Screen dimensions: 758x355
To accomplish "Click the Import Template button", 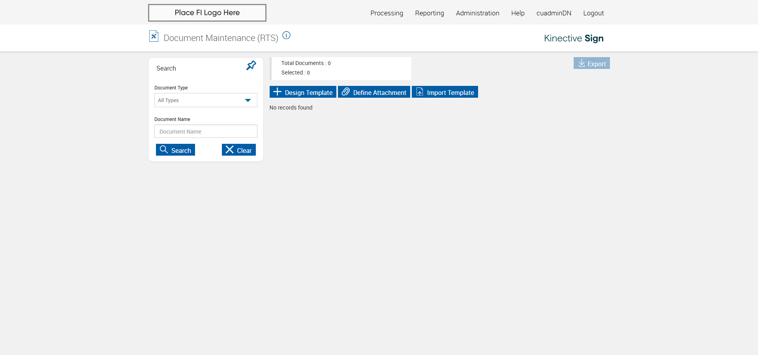I will [x=445, y=92].
